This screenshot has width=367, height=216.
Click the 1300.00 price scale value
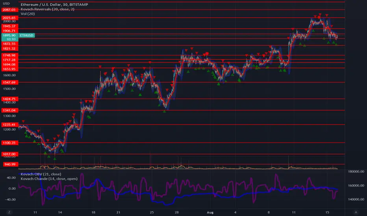[9, 116]
